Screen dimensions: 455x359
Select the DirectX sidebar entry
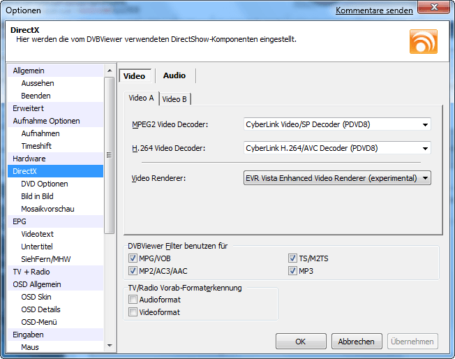55,171
